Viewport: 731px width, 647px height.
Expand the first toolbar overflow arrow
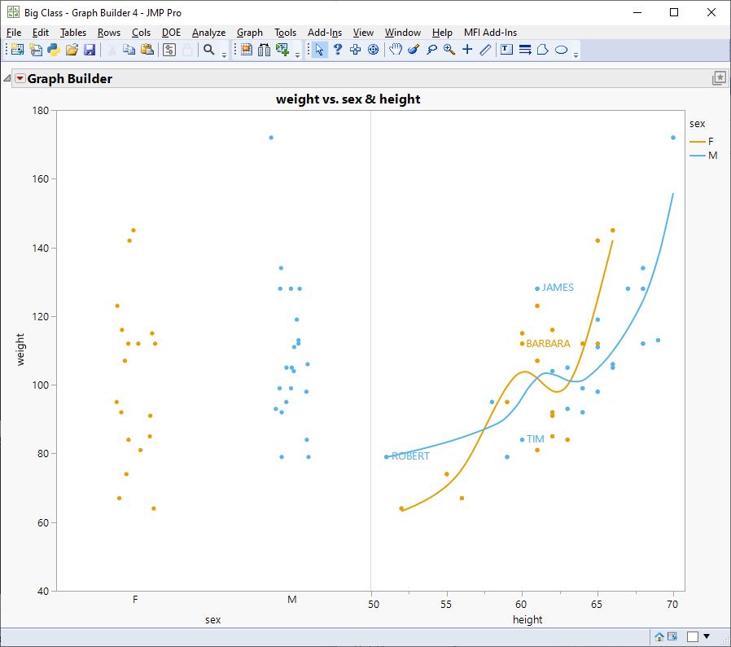coord(224,55)
